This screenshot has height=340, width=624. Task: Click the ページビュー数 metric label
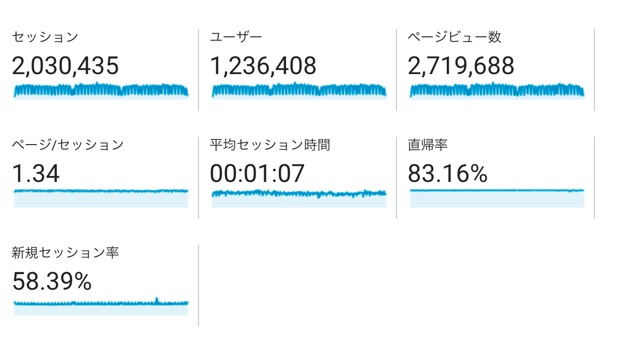point(455,37)
